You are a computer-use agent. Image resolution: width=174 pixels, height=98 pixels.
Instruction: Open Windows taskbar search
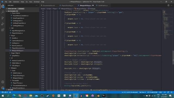(8, 96)
